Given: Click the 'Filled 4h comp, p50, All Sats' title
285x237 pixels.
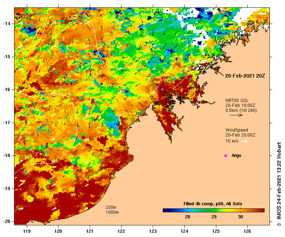Looking at the screenshot, I should [213, 204].
